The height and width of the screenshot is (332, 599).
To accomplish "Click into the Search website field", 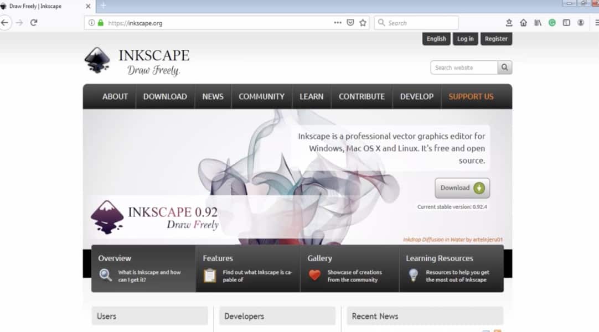I will 464,68.
